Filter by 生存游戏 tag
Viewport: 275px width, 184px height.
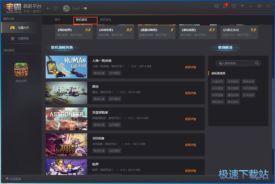point(233,81)
